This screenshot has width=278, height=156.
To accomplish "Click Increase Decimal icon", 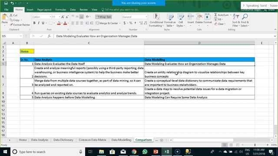I will point(141,23).
